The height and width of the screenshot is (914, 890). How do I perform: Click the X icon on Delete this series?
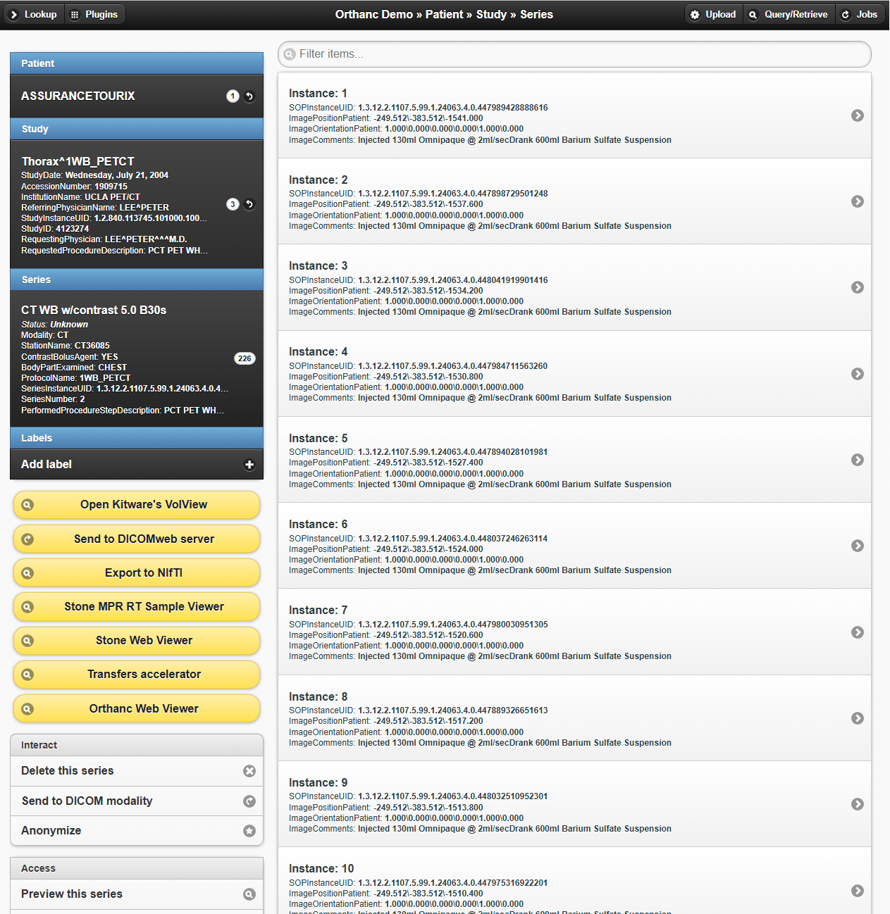click(x=249, y=771)
